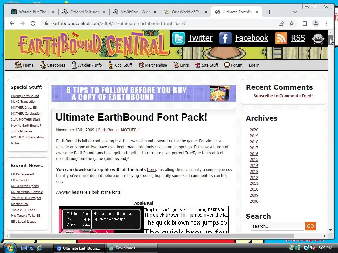Bookmark this page with the star icon
The height and width of the screenshot is (253, 338).
coord(292,23)
